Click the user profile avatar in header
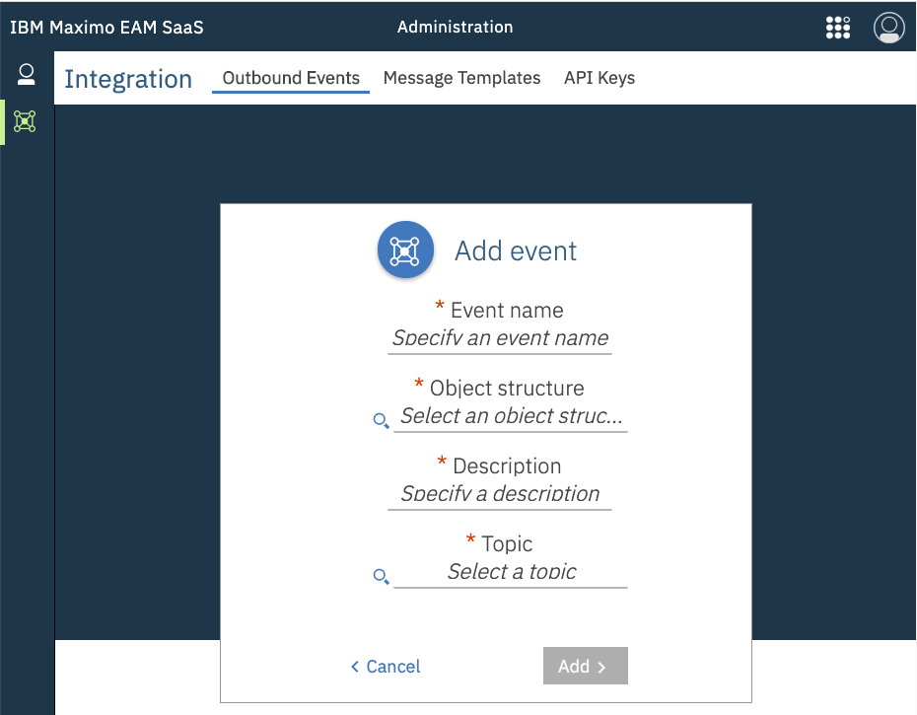The width and height of the screenshot is (917, 715). point(888,28)
